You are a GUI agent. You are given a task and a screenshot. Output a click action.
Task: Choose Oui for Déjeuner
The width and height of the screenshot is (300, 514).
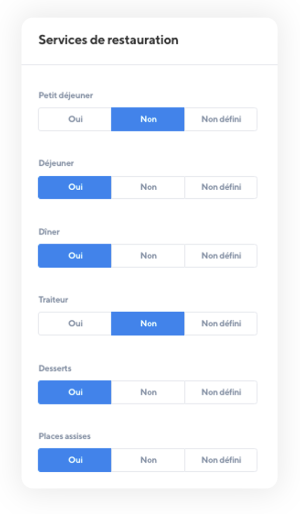(75, 188)
